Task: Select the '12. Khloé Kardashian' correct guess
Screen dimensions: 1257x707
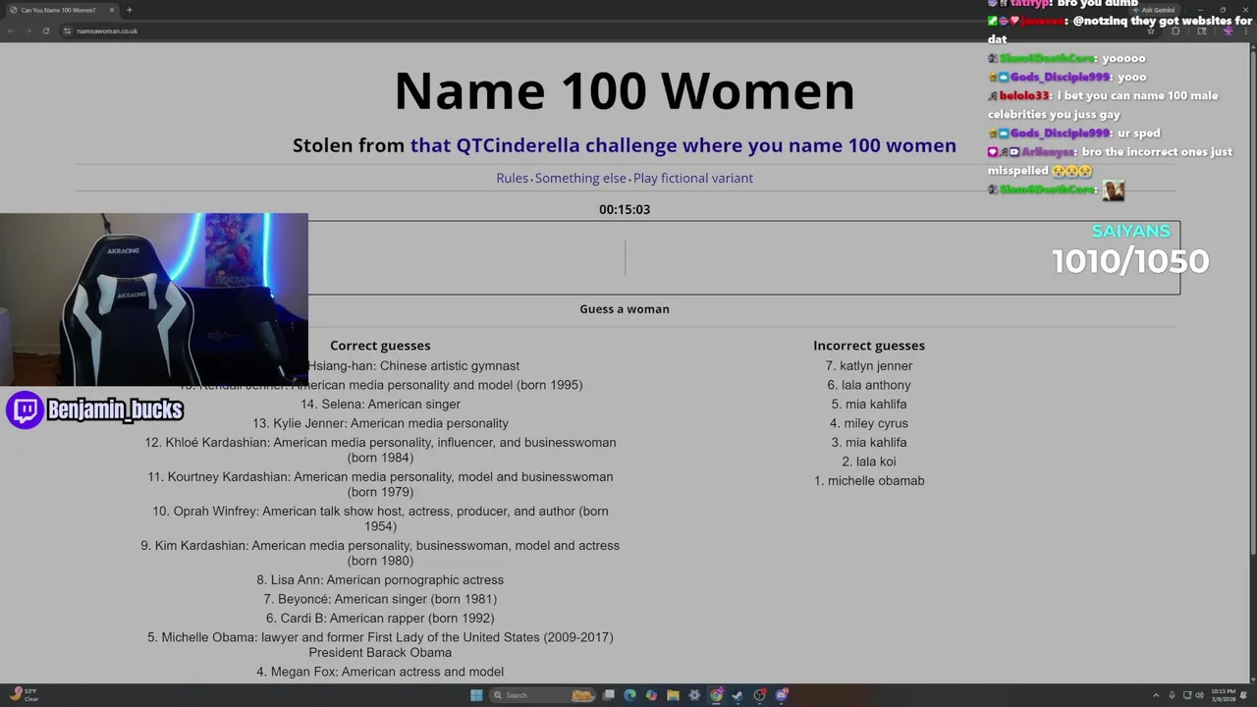Action: point(380,450)
